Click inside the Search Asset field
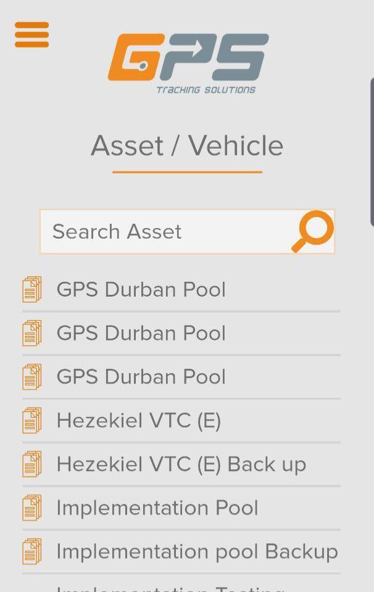Image resolution: width=374 pixels, height=592 pixels. click(x=154, y=231)
